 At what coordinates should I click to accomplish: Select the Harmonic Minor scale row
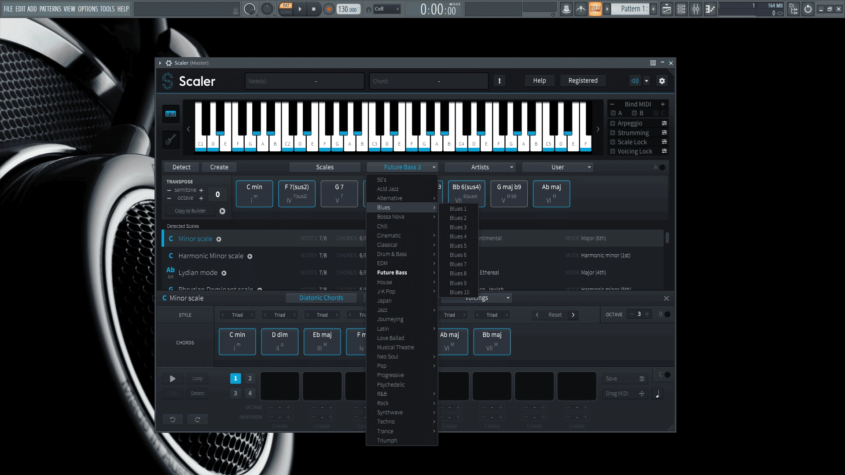point(412,256)
